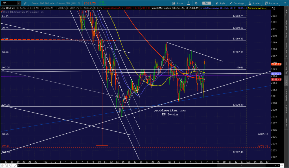
Task: Click the collapse chart arrows icon
Action: (273, 8)
